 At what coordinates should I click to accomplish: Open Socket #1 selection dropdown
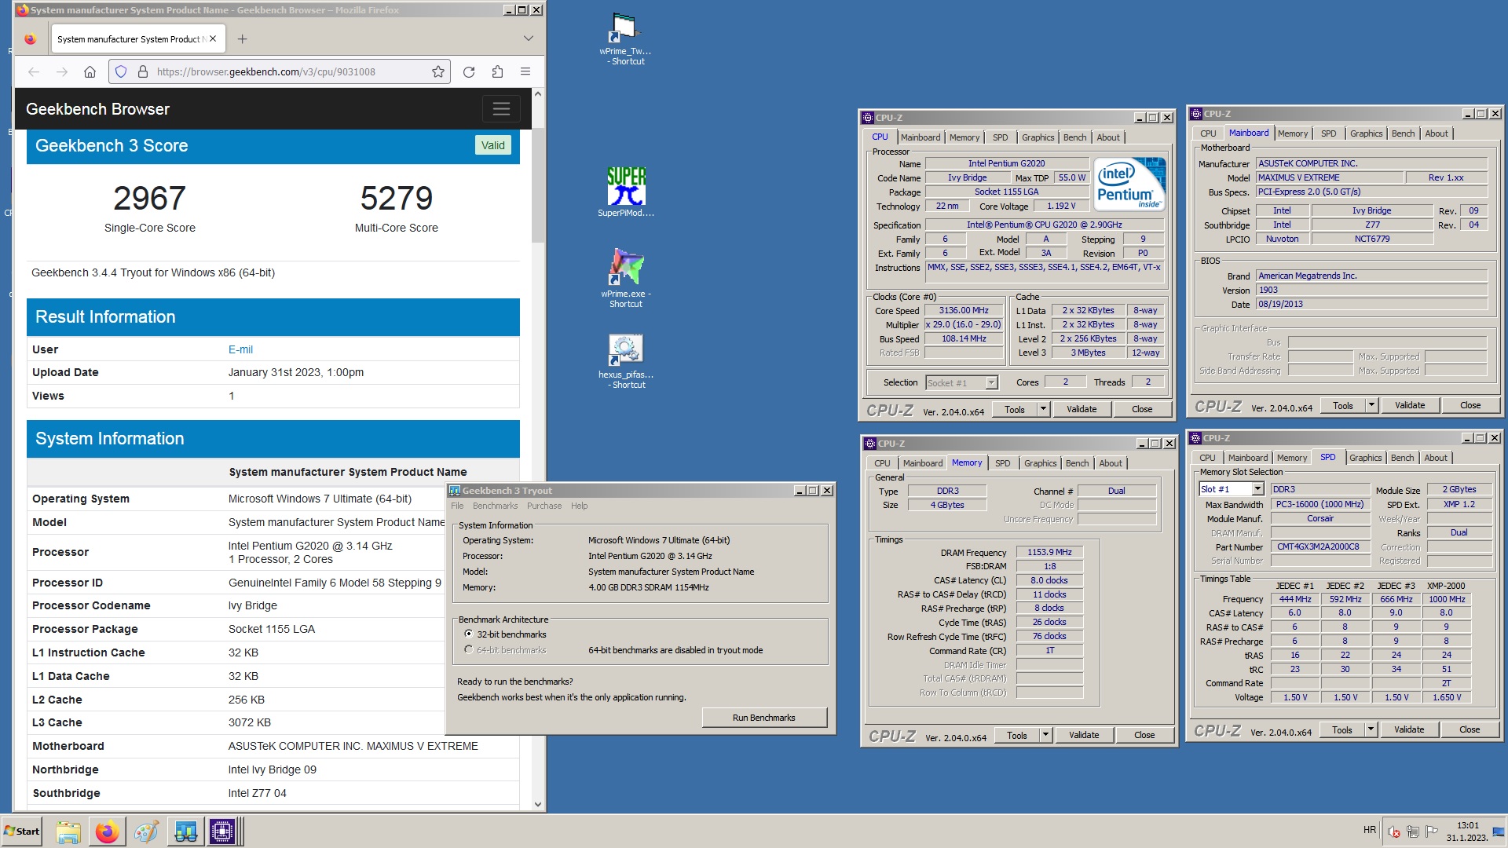point(991,382)
